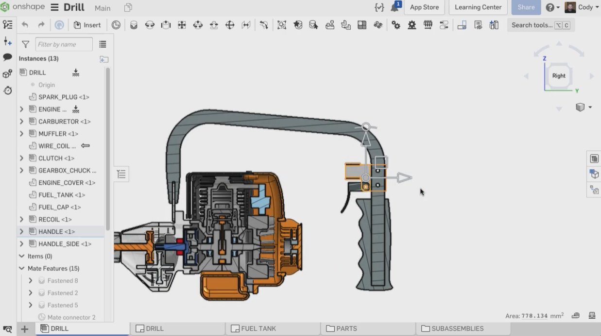601x336 pixels.
Task: Select the Rack and pinion relation tool
Action: point(412,25)
